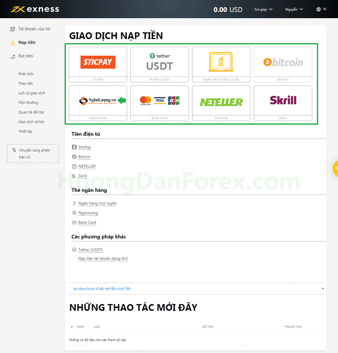Choose the Bitcoin payment card
338x353 pixels.
283,64
